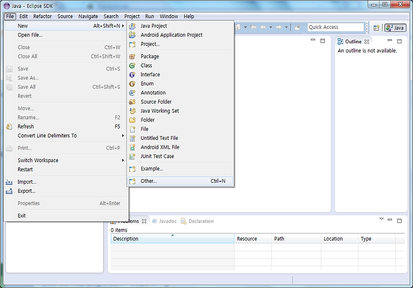Open the Project menu

point(132,17)
